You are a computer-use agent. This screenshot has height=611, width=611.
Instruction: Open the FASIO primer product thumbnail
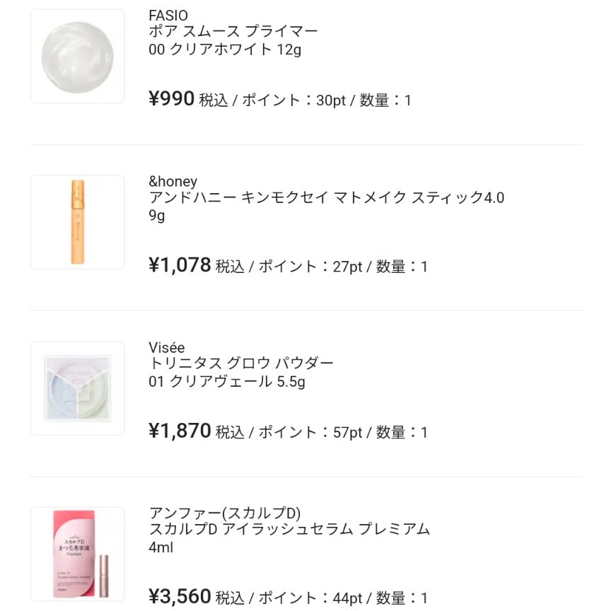(78, 57)
